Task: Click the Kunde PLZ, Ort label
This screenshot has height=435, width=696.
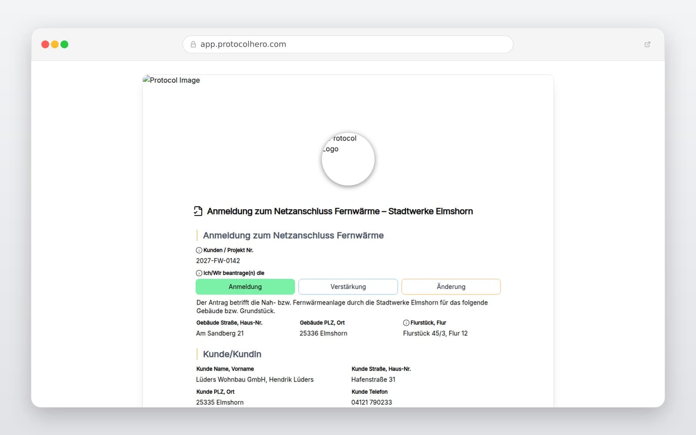Action: [215, 392]
